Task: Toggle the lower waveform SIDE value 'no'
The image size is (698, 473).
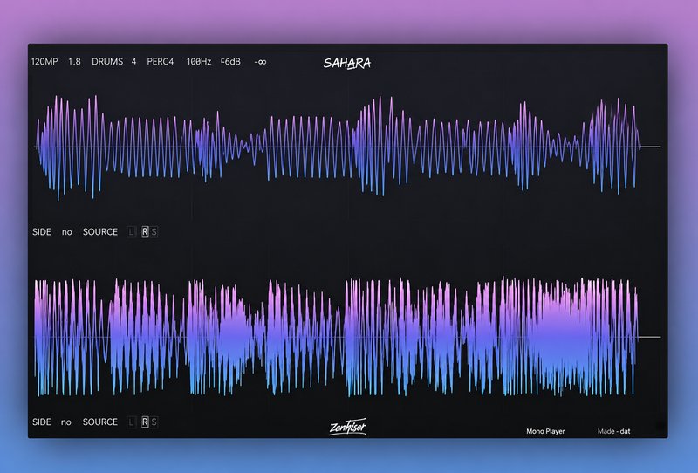Action: tap(66, 422)
